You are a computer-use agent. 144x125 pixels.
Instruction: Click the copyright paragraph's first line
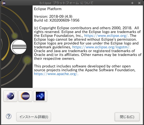click(86, 28)
